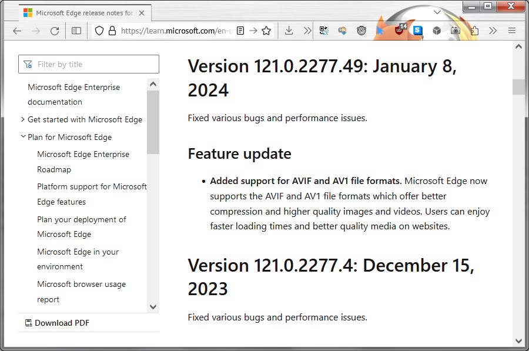Click the forward navigation arrow
Image resolution: width=529 pixels, height=351 pixels.
(x=36, y=31)
